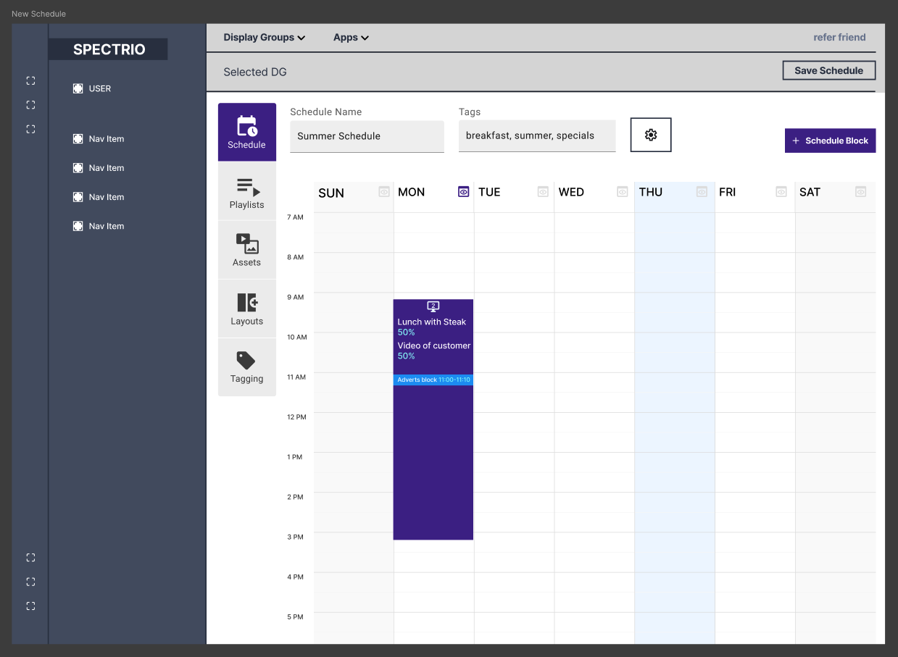
Task: Toggle the TUE column eye icon
Action: [x=543, y=192]
